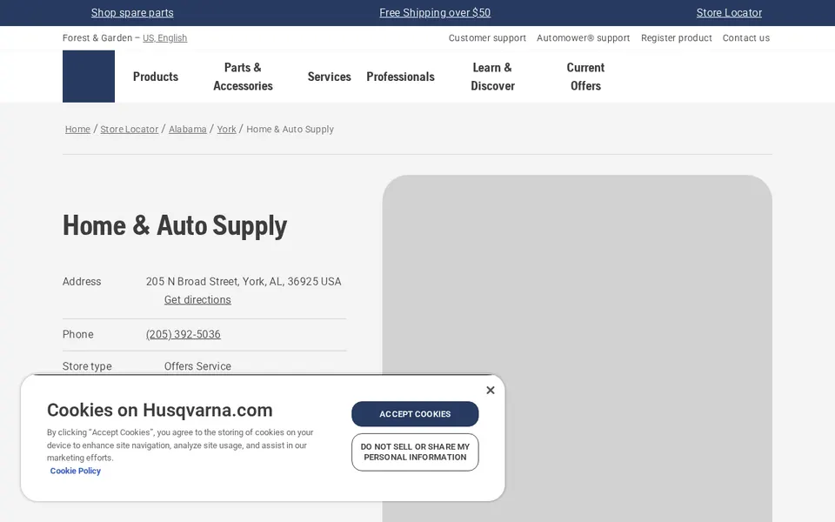Open the Products menu
The width and height of the screenshot is (835, 522).
(x=156, y=77)
